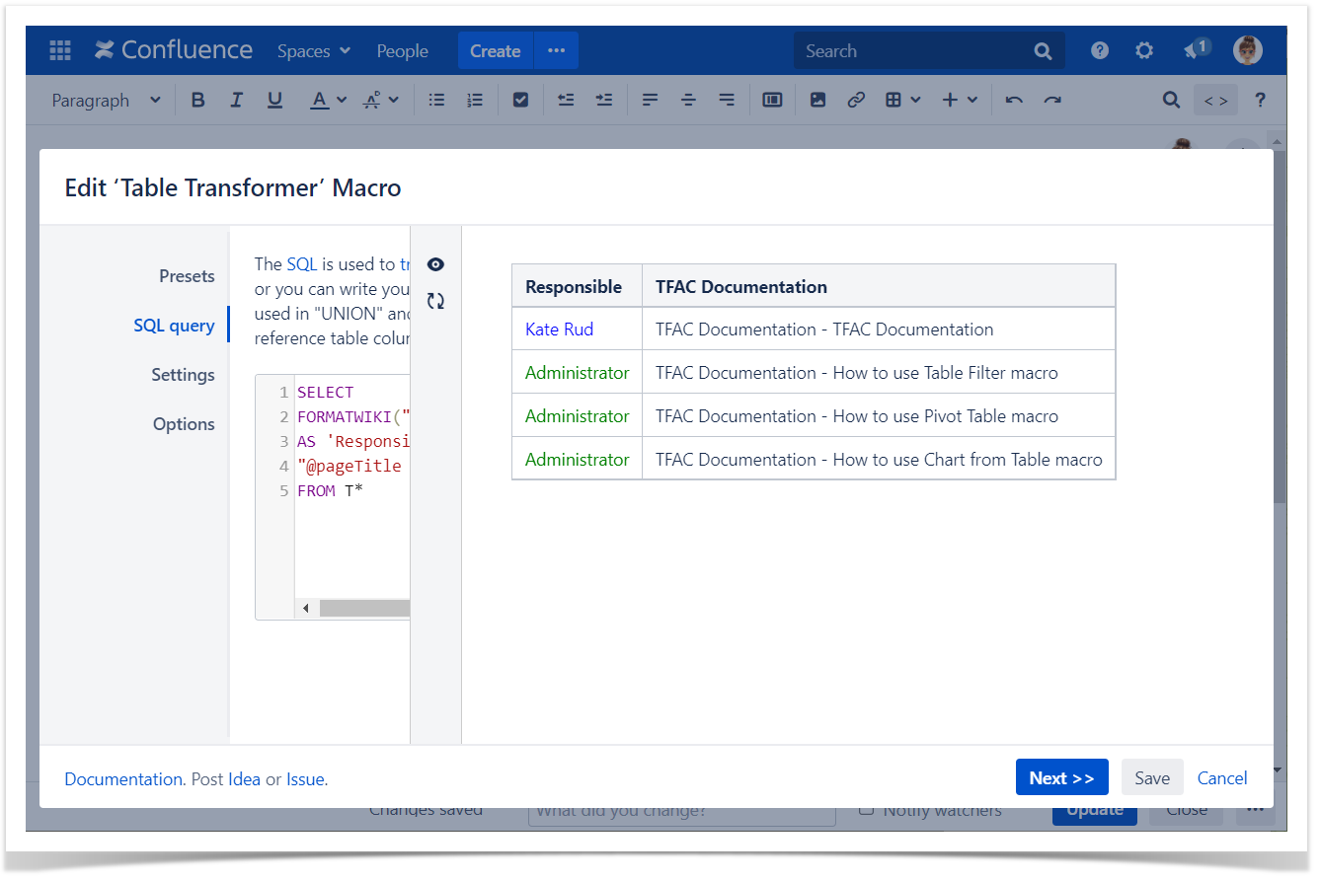Open the Confluence app switcher grid
The width and height of the screenshot is (1321, 880).
click(x=60, y=50)
